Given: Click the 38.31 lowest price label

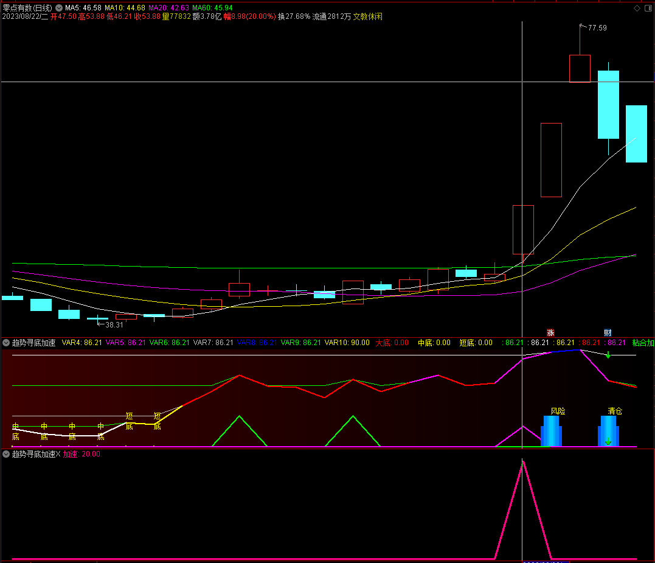Looking at the screenshot, I should (x=114, y=325).
